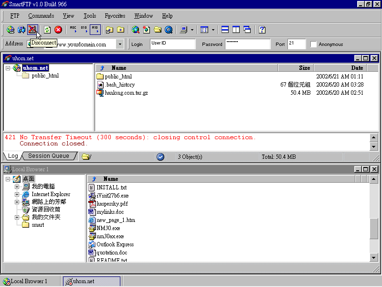Expand the 我的電腦 tree node

point(17,187)
